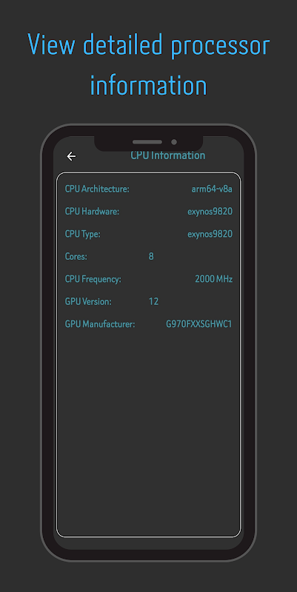Click the GPU Manufacturer label

tap(100, 324)
